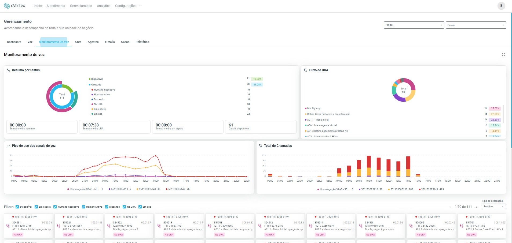
Task: Switch to the Agentes tab
Action: 93,42
